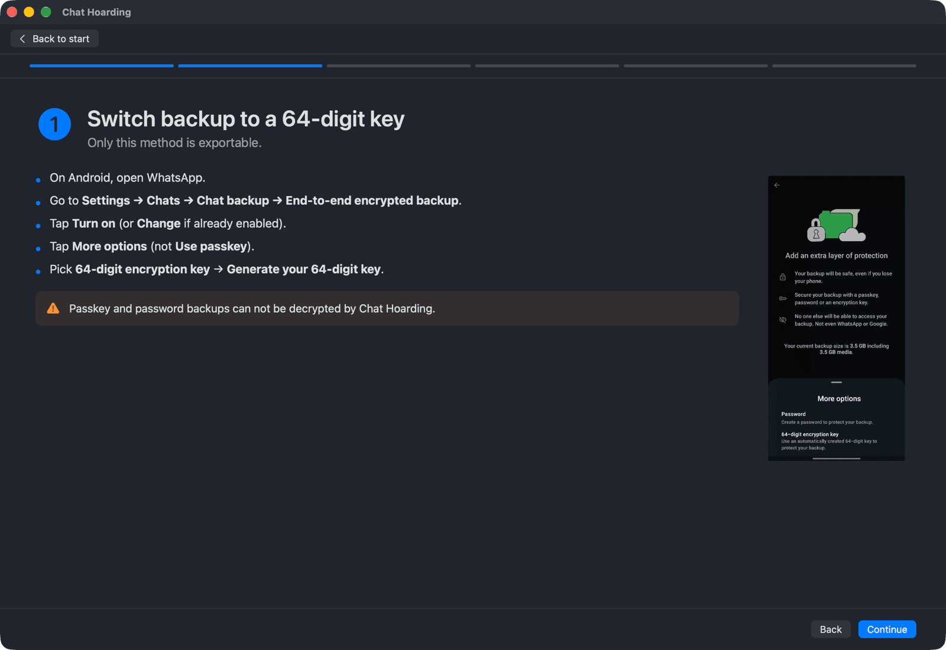The width and height of the screenshot is (946, 650).
Task: Click the last progress step segment
Action: (844, 66)
